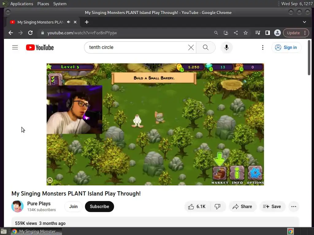Click the Chrome icon in bottom-right tray
This screenshot has width=314, height=235.
click(x=290, y=231)
